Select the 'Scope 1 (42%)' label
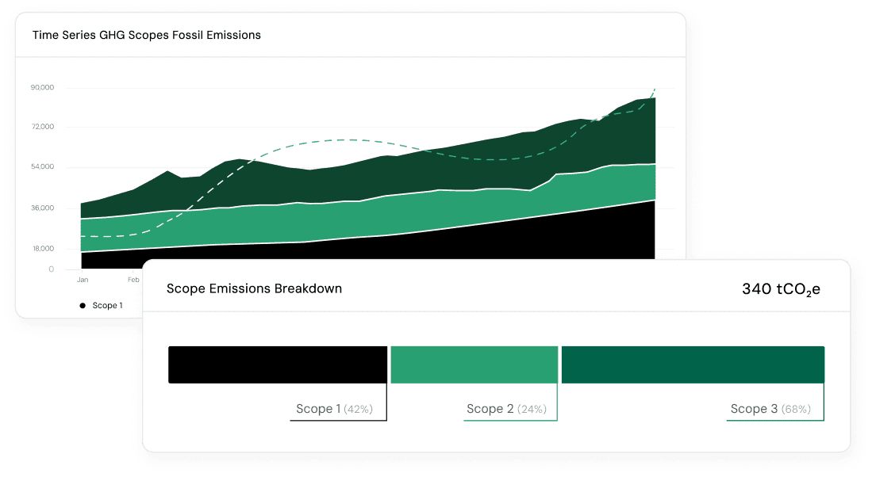The width and height of the screenshot is (872, 477). point(334,410)
